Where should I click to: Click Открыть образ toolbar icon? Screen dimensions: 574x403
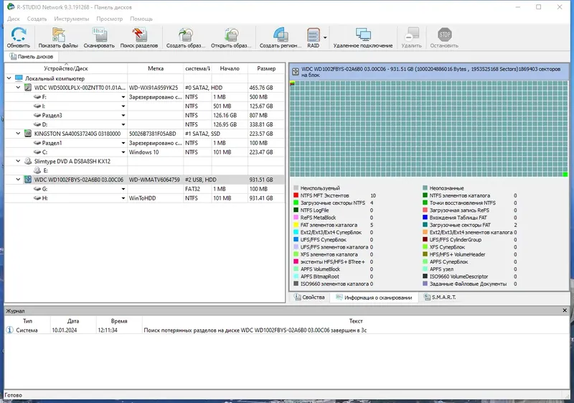coord(231,37)
